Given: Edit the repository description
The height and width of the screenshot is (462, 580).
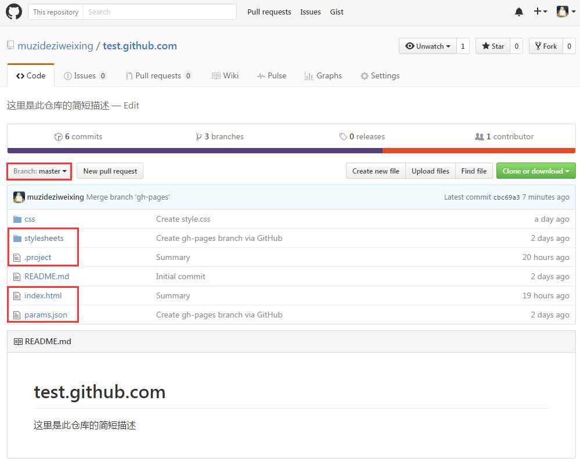Looking at the screenshot, I should click(131, 106).
